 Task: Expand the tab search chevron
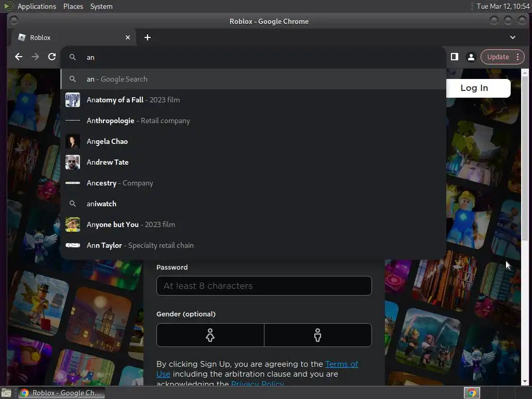(x=513, y=37)
